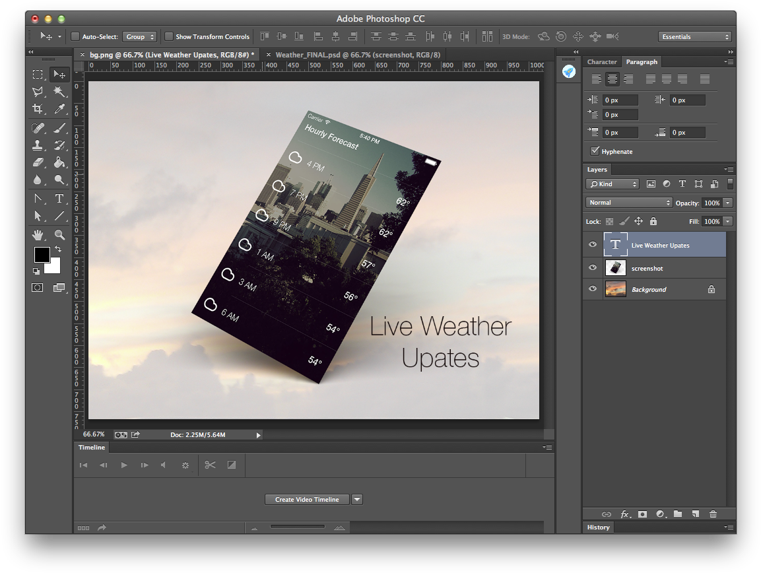Select the Paint Bucket tool

click(59, 162)
